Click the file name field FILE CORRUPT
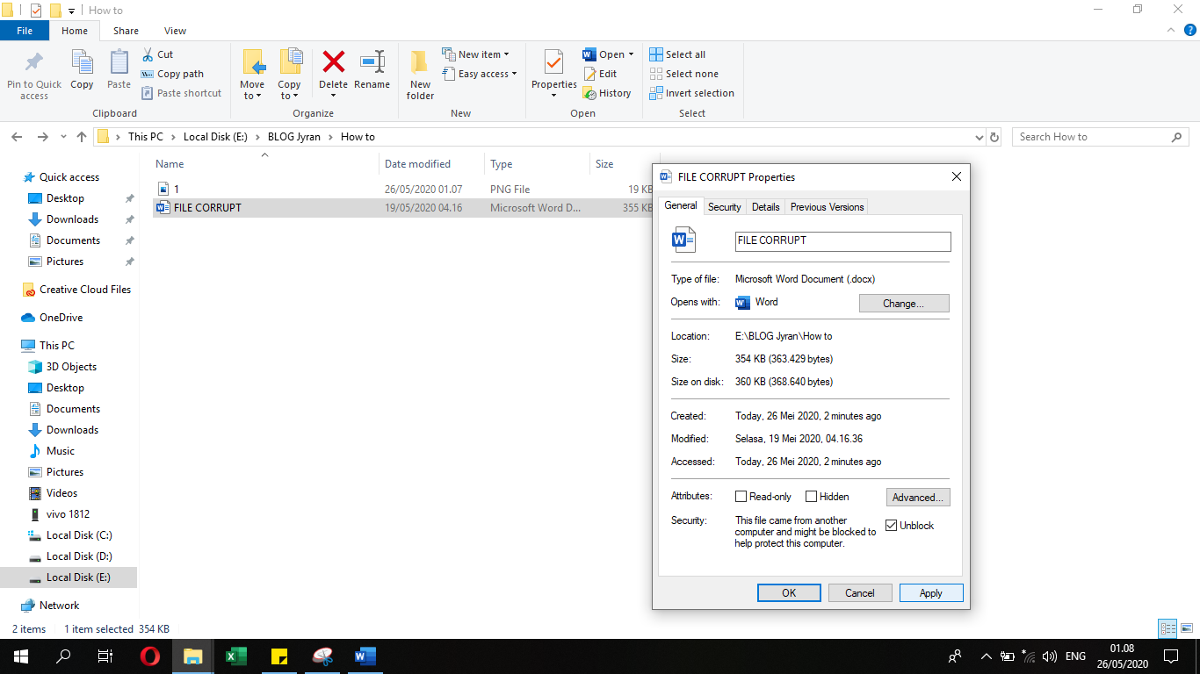The image size is (1200, 674). pos(843,241)
